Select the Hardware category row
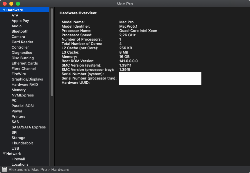The width and height of the screenshot is (250, 173). [25, 10]
